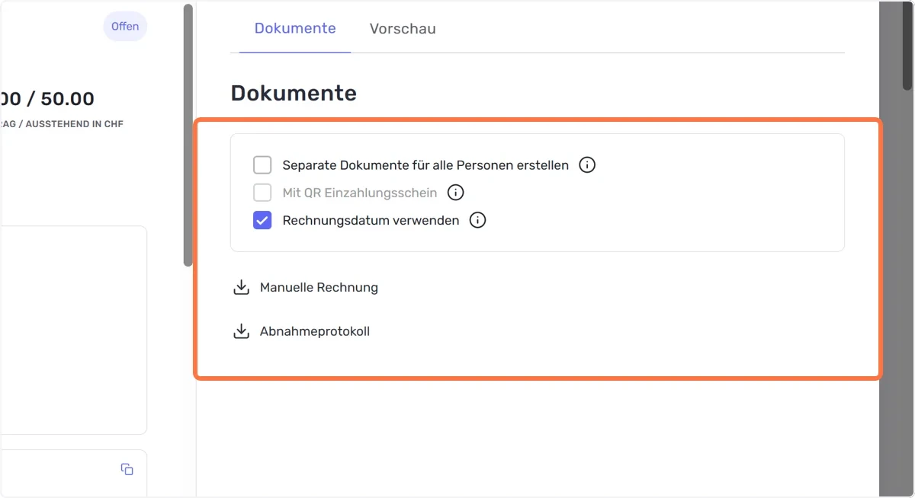
Task: Uncheck Rechnungsdatum verwenden checkbox
Action: [x=262, y=221]
